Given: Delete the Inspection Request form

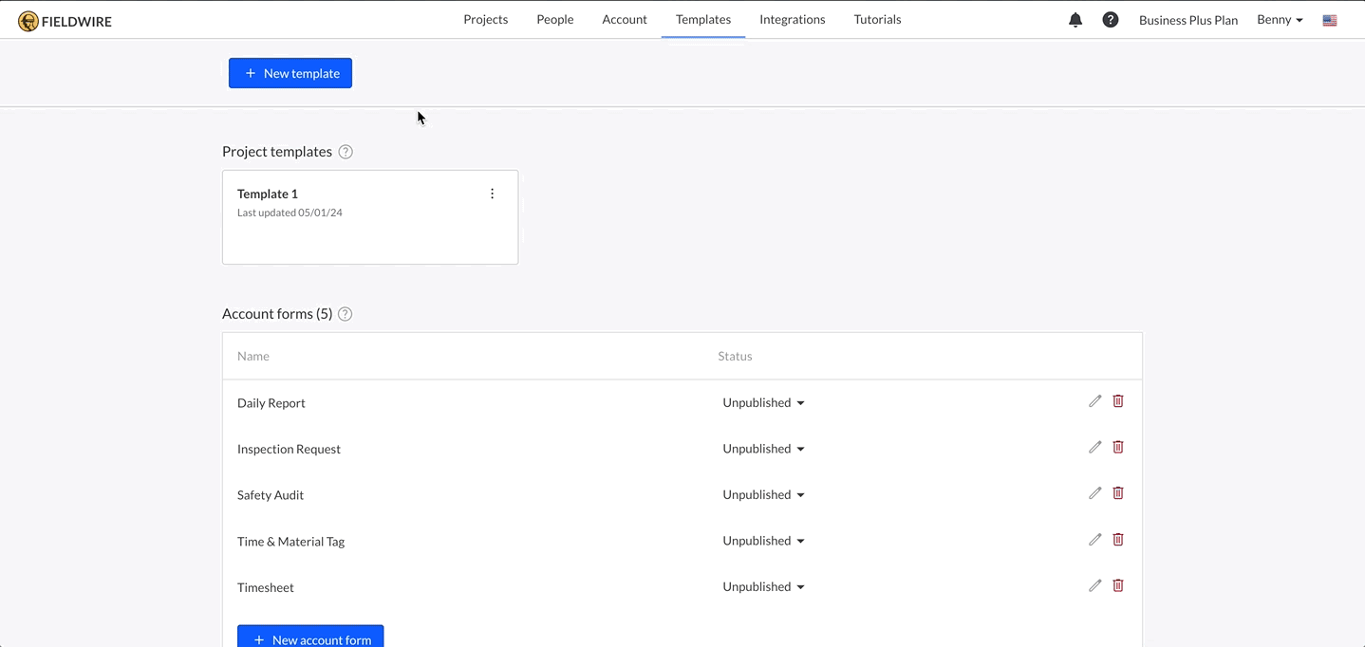Looking at the screenshot, I should [x=1117, y=446].
